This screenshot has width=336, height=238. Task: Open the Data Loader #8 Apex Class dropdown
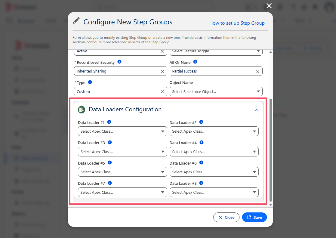click(x=214, y=192)
